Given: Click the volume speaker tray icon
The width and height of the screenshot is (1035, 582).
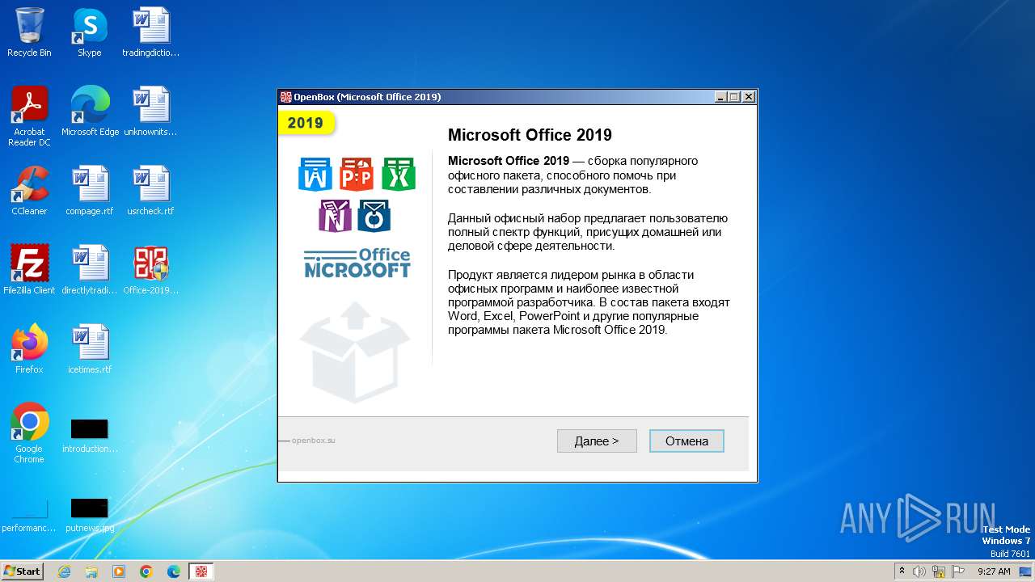Looking at the screenshot, I should [919, 571].
